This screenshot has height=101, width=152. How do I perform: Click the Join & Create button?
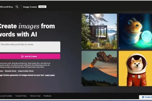pos(30,56)
